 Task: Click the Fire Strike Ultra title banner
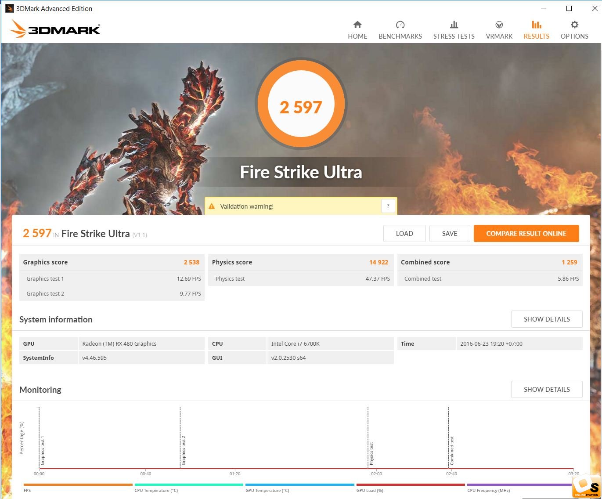pyautogui.click(x=301, y=172)
